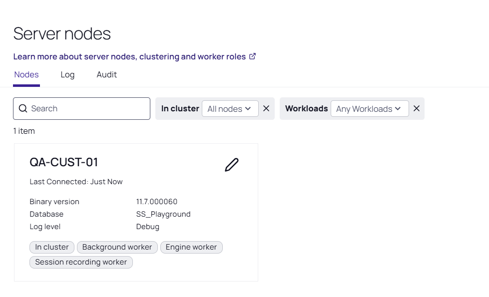Edit the QA-CUST-01 node with pencil icon
The height and width of the screenshot is (297, 489).
tap(231, 165)
